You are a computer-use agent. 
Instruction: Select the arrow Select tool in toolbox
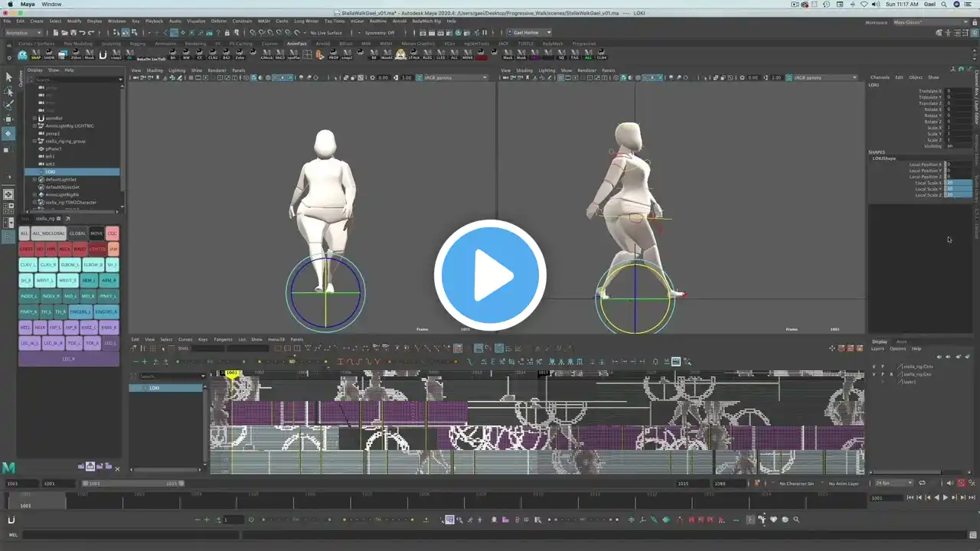click(x=8, y=77)
